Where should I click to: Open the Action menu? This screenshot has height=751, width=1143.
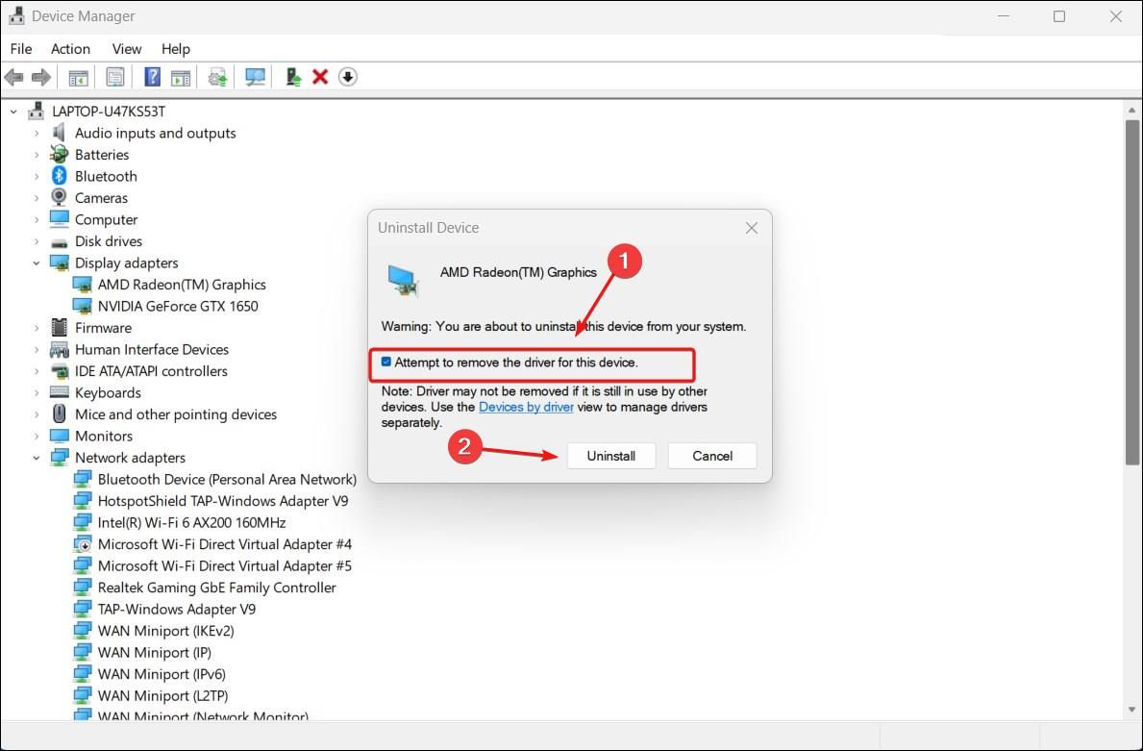pyautogui.click(x=70, y=49)
